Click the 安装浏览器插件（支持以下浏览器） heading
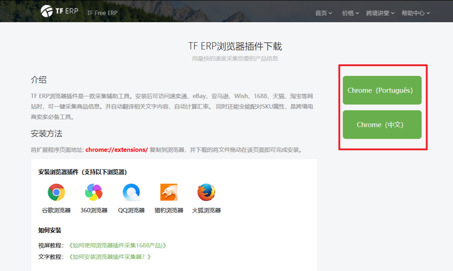Screen dimensions: 453x271 tap(83, 172)
